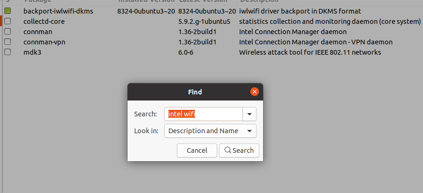Open the Search history dropdown arrow
This screenshot has width=423, height=193.
(x=249, y=114)
